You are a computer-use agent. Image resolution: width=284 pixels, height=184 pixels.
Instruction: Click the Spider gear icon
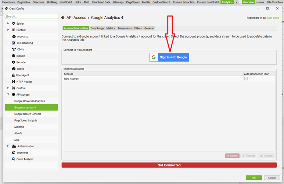coord(13,24)
